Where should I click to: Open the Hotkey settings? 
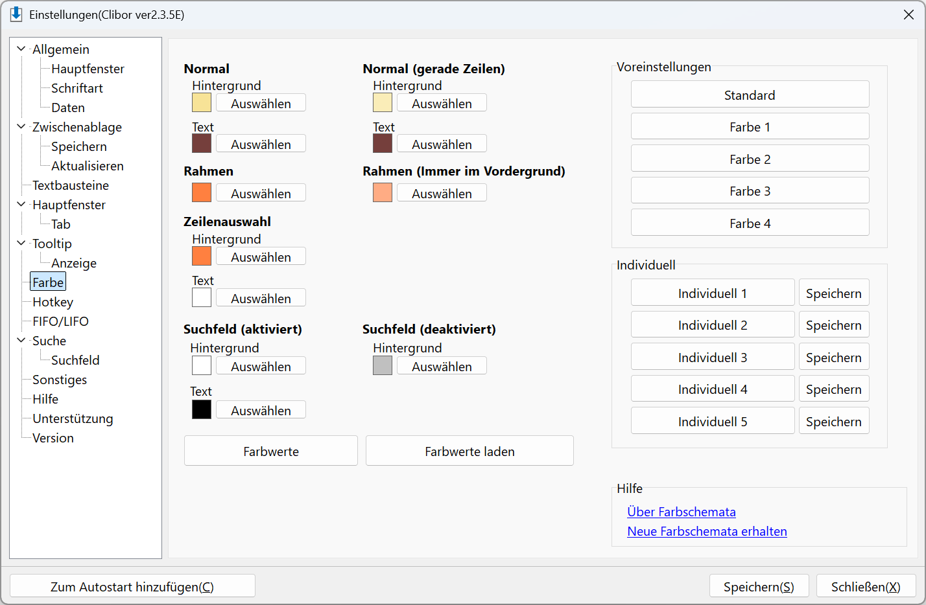pyautogui.click(x=53, y=302)
